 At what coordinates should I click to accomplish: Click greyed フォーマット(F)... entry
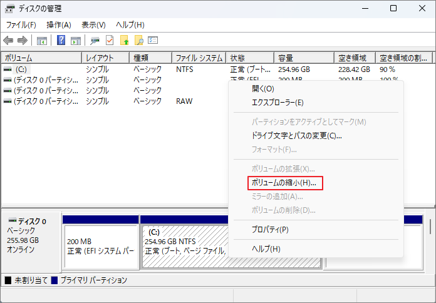316,150
